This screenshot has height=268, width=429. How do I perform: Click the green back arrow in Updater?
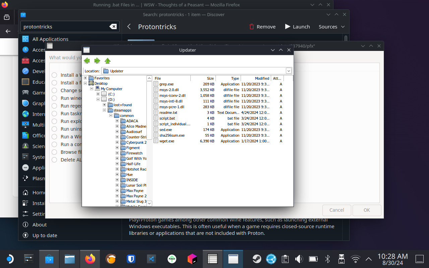(87, 61)
